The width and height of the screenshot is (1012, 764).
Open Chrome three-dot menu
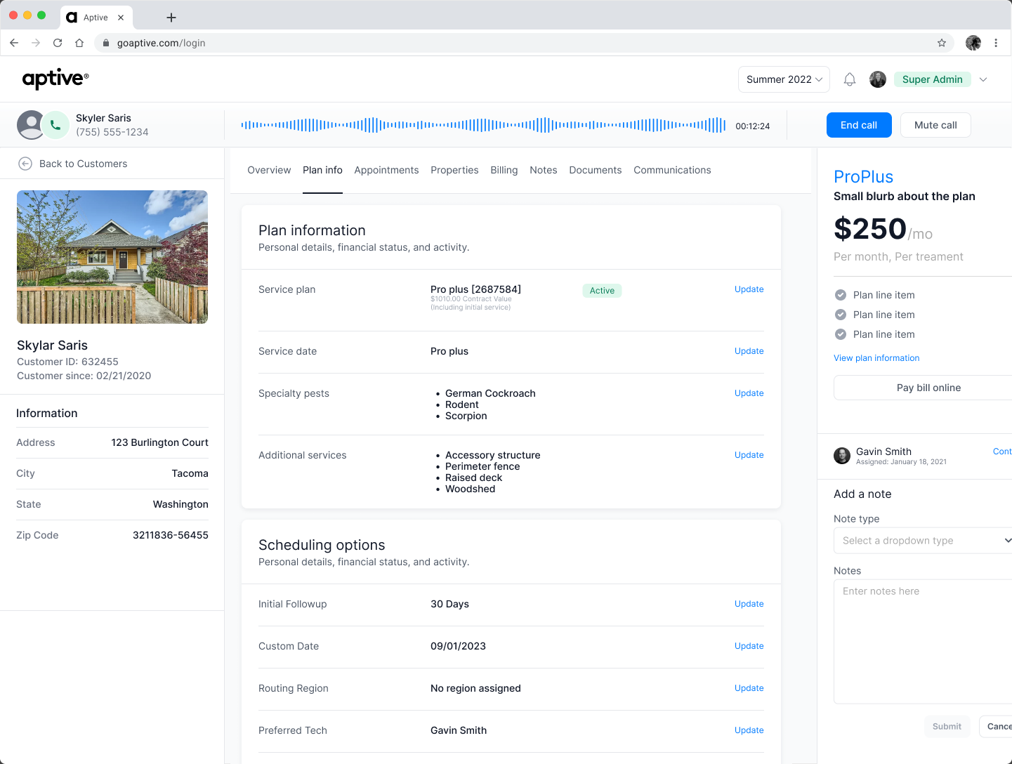[996, 43]
